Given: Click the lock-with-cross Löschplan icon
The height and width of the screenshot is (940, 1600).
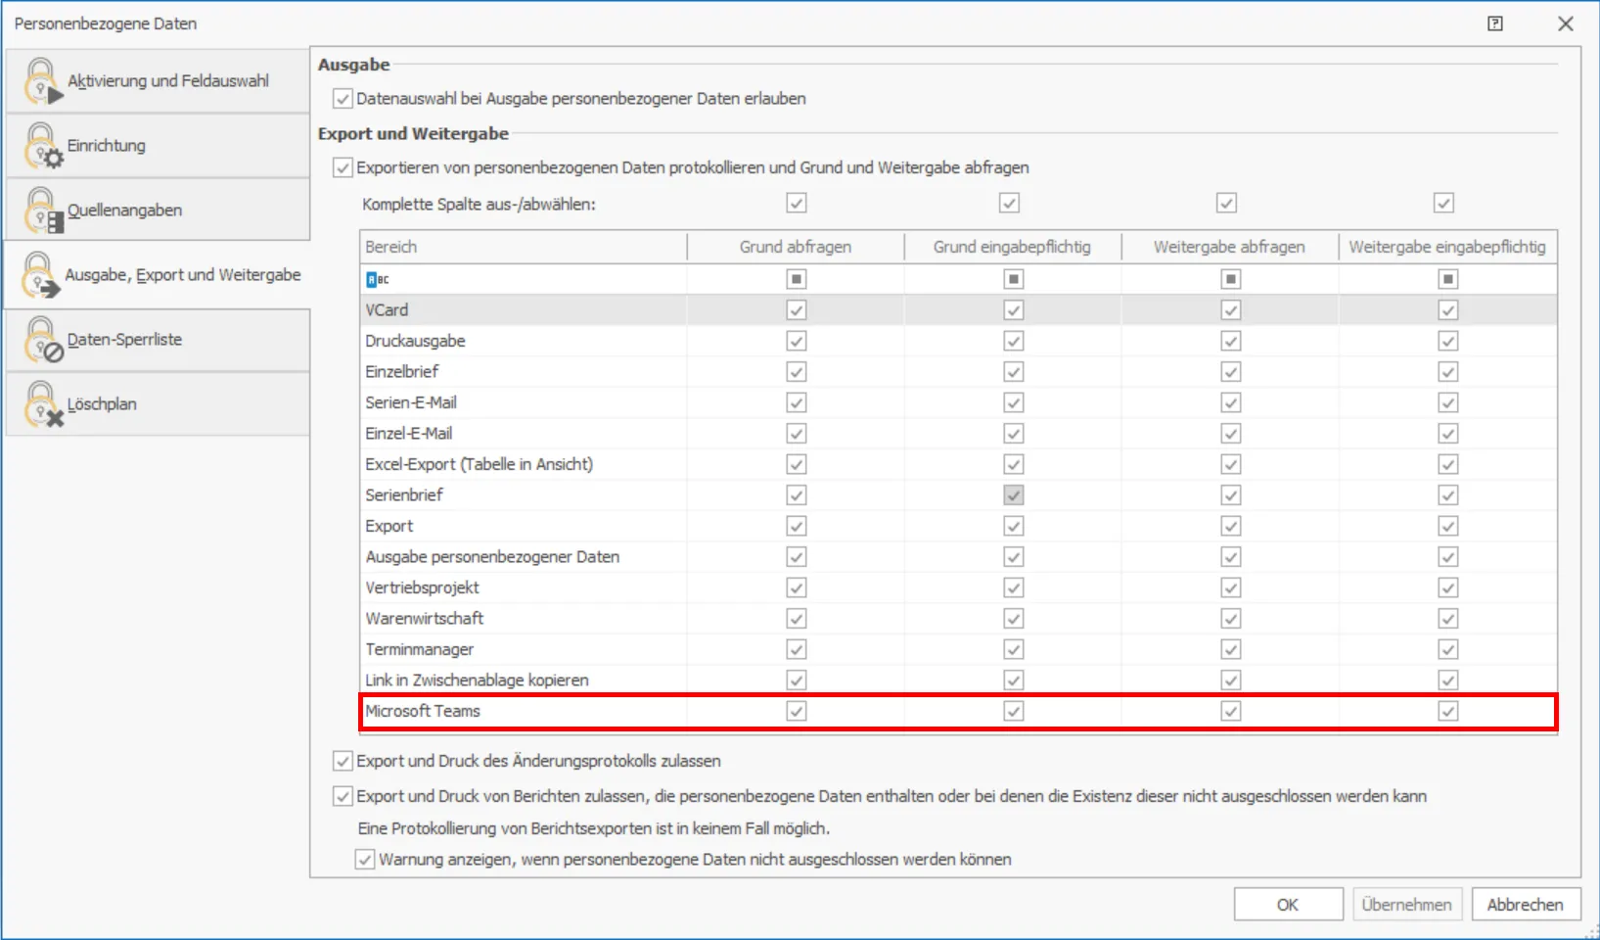Looking at the screenshot, I should point(42,404).
